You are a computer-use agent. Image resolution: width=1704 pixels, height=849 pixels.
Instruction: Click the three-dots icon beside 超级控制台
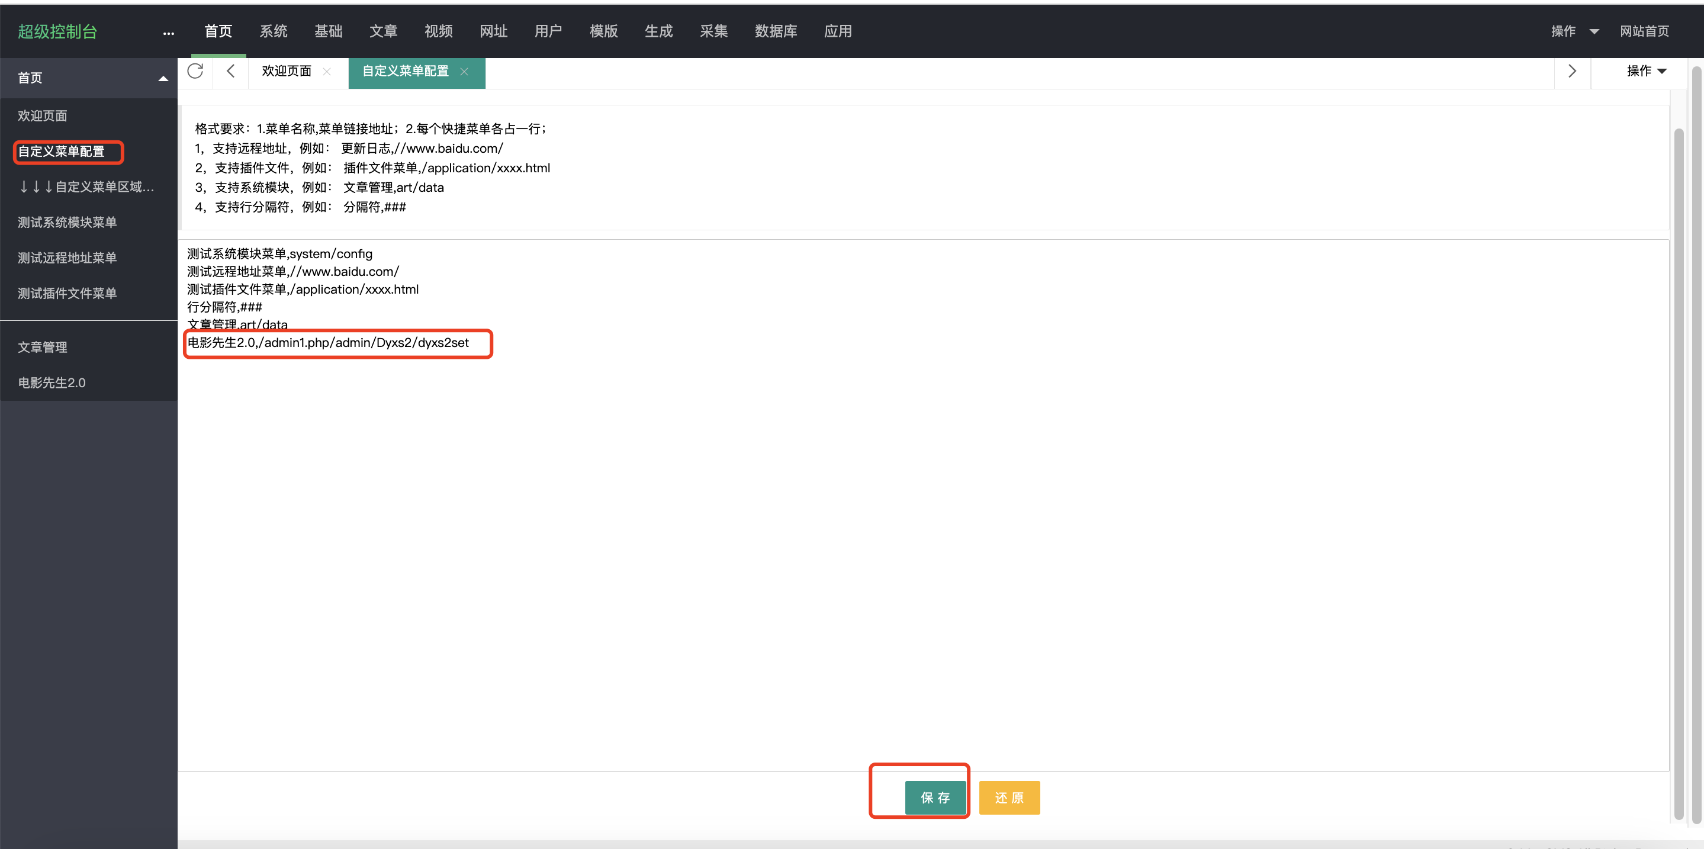point(169,33)
